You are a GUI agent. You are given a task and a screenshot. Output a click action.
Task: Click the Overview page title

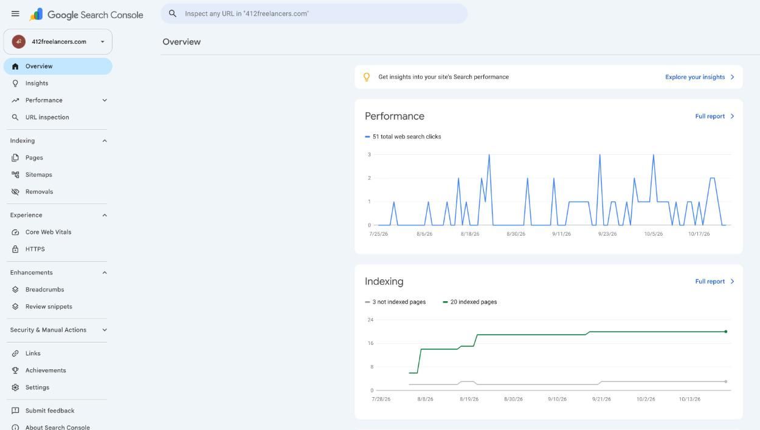point(182,42)
